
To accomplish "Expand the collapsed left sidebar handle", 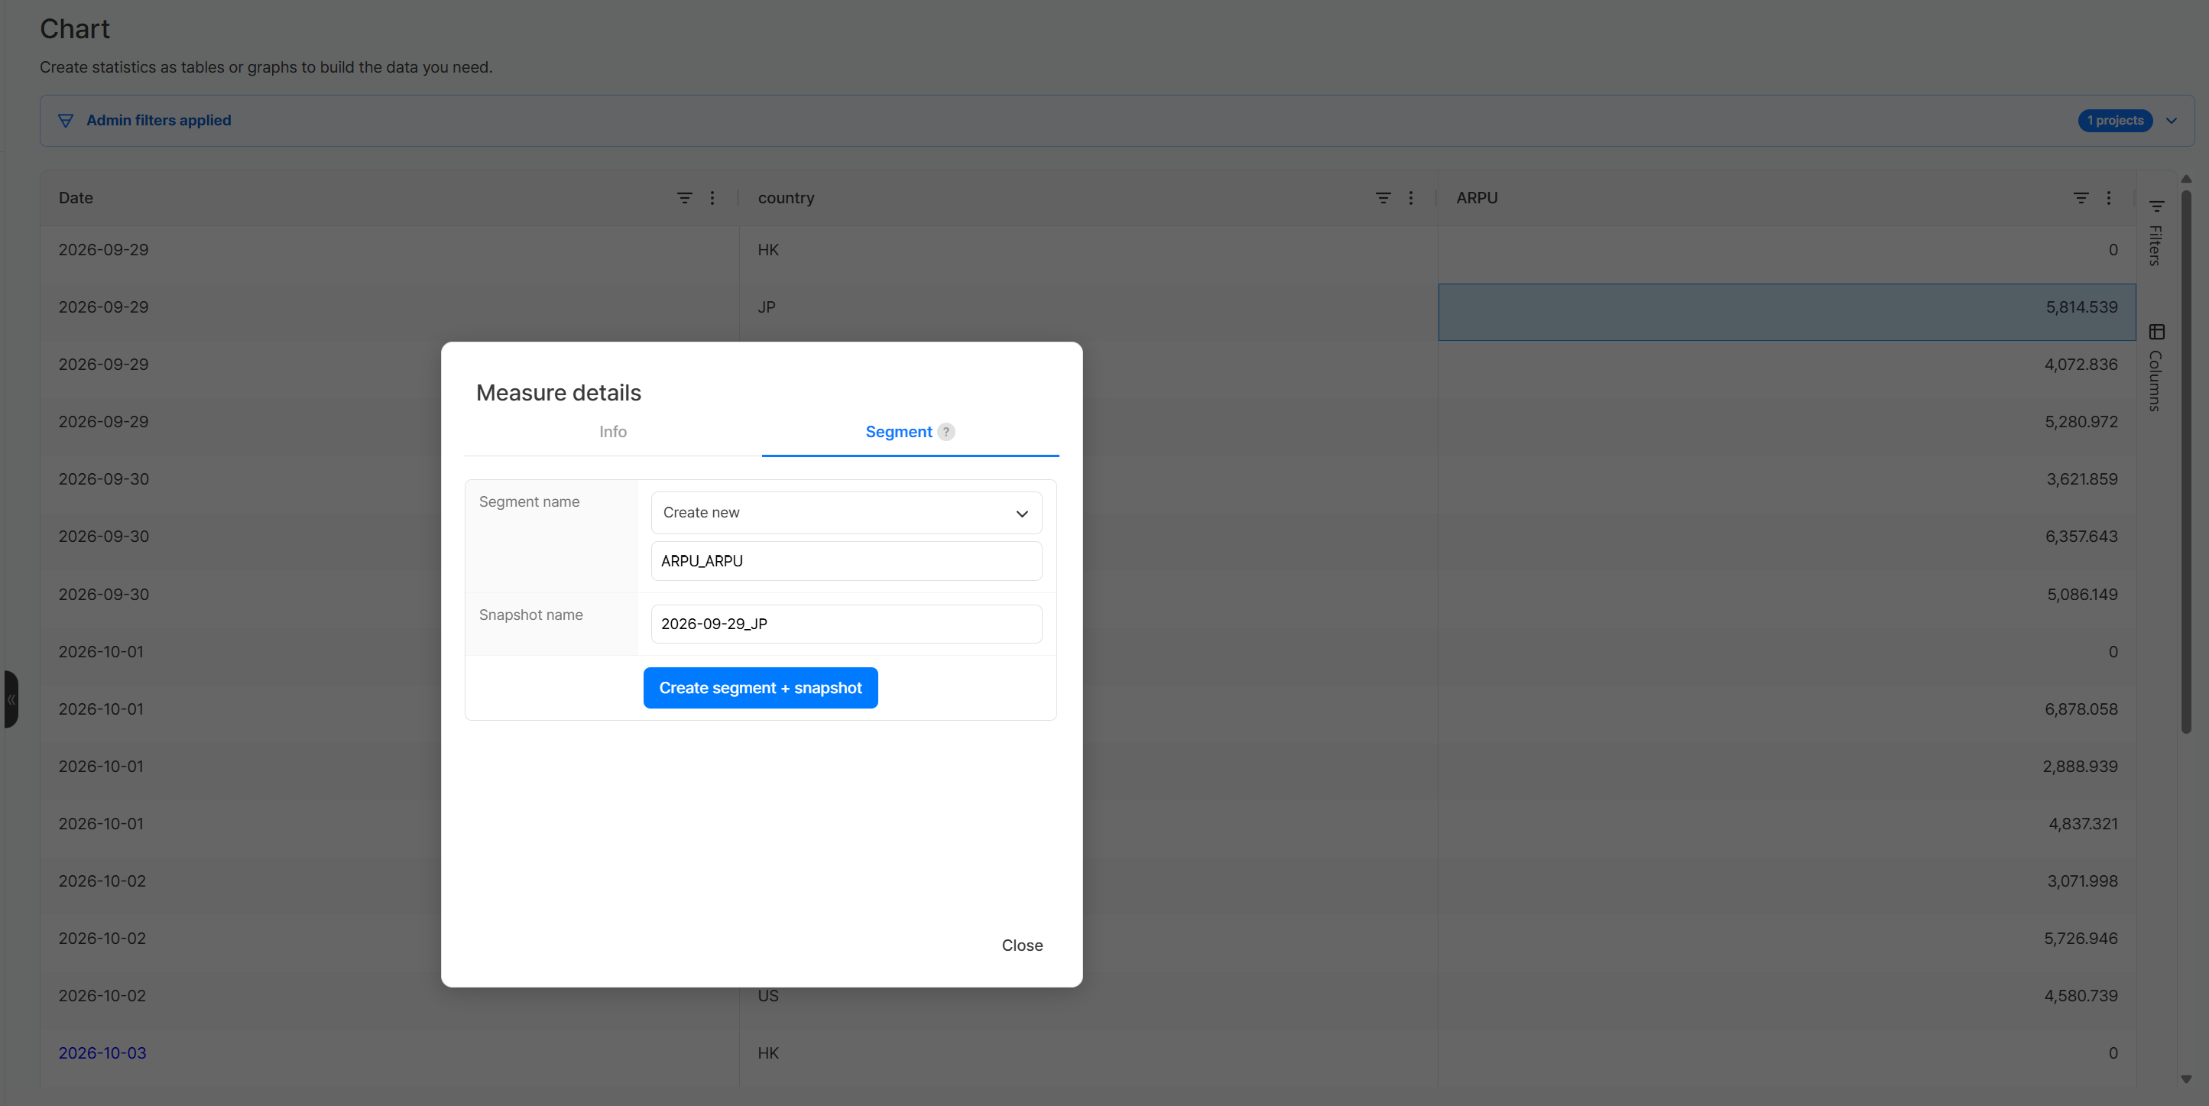I will (10, 699).
